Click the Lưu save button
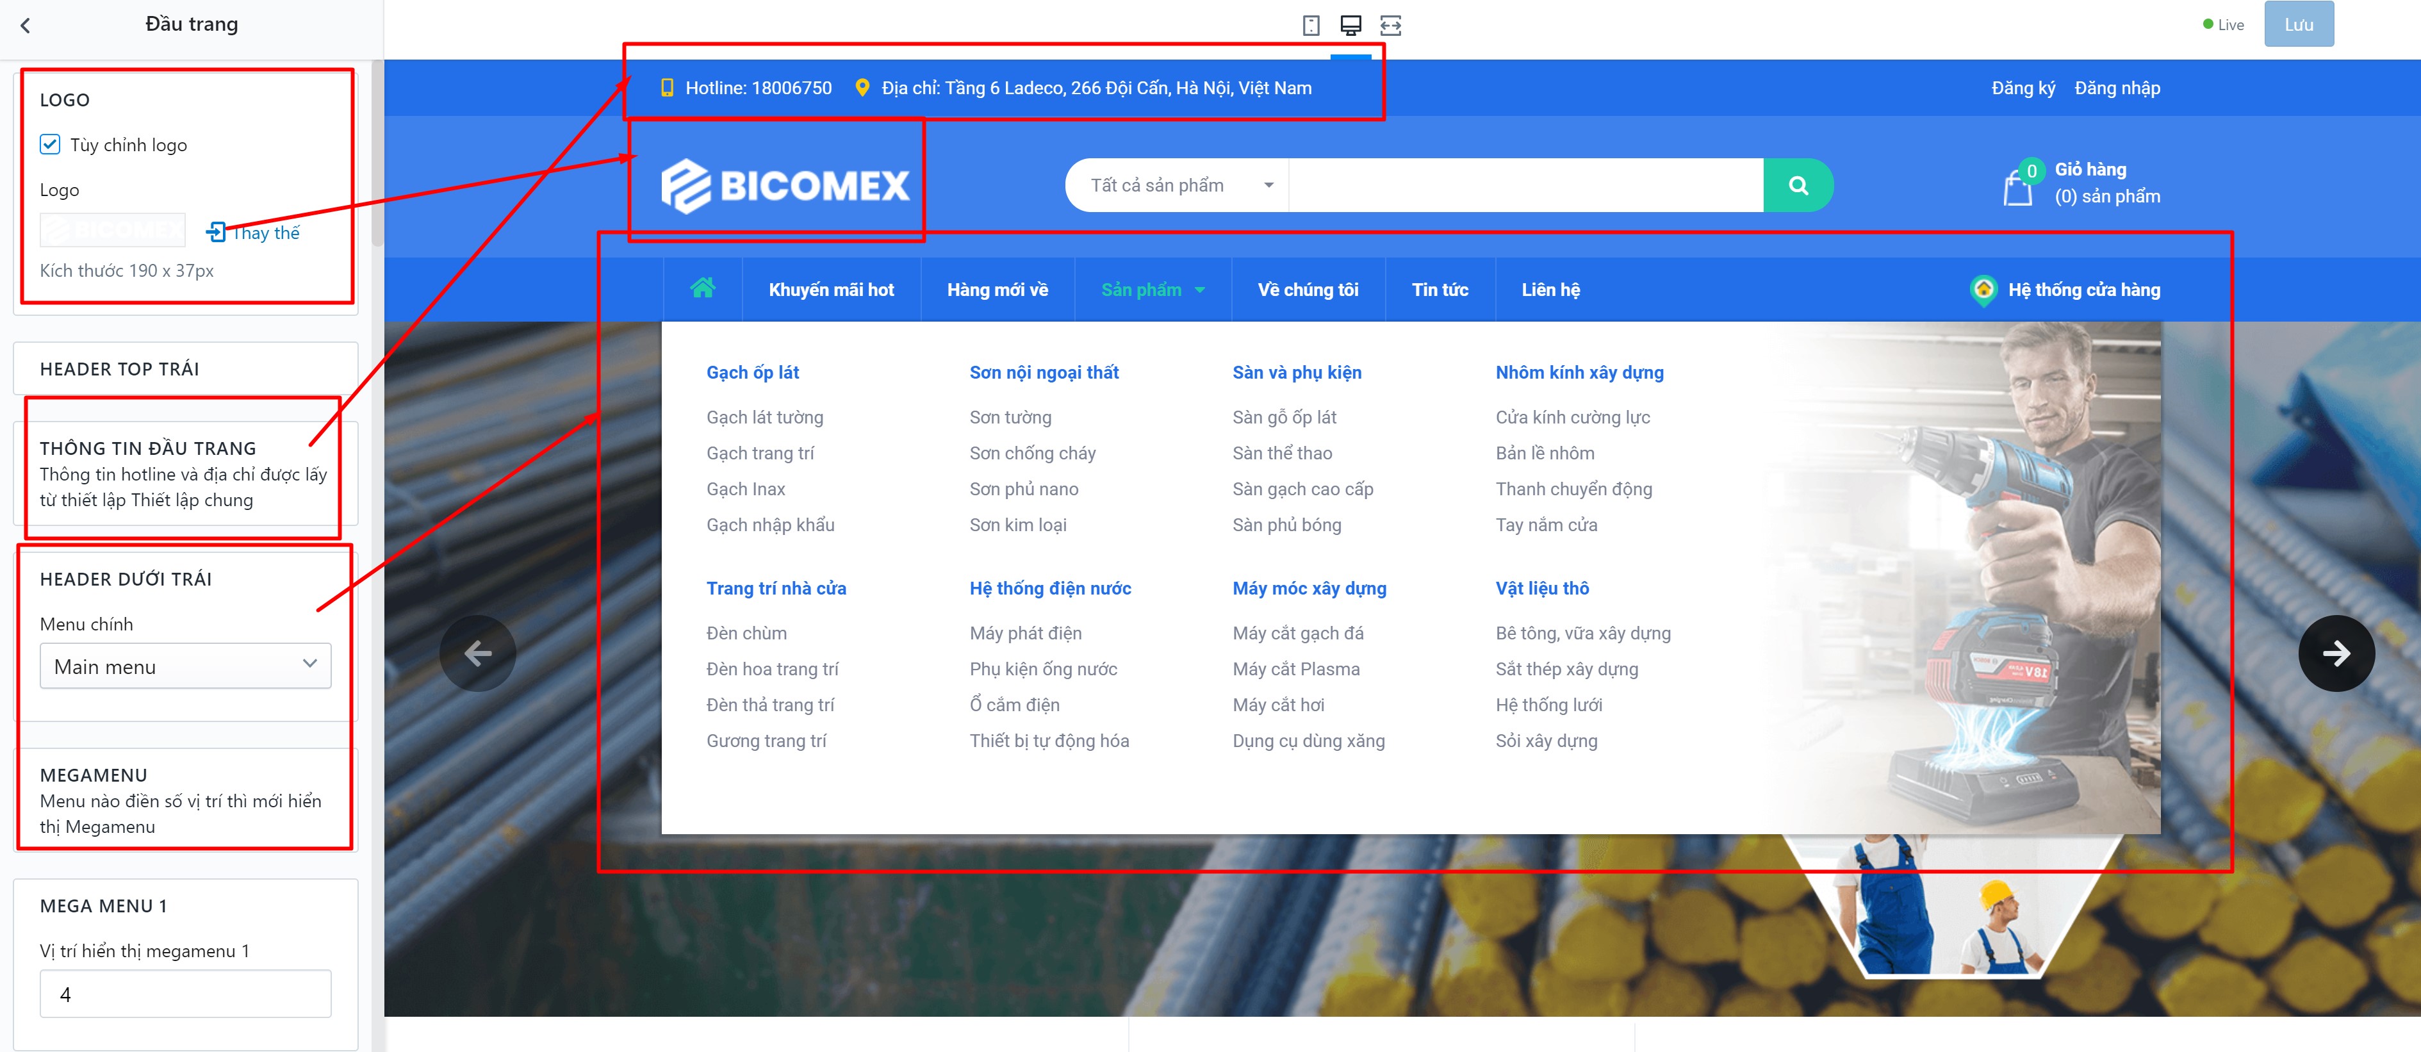This screenshot has height=1052, width=2421. click(2298, 24)
